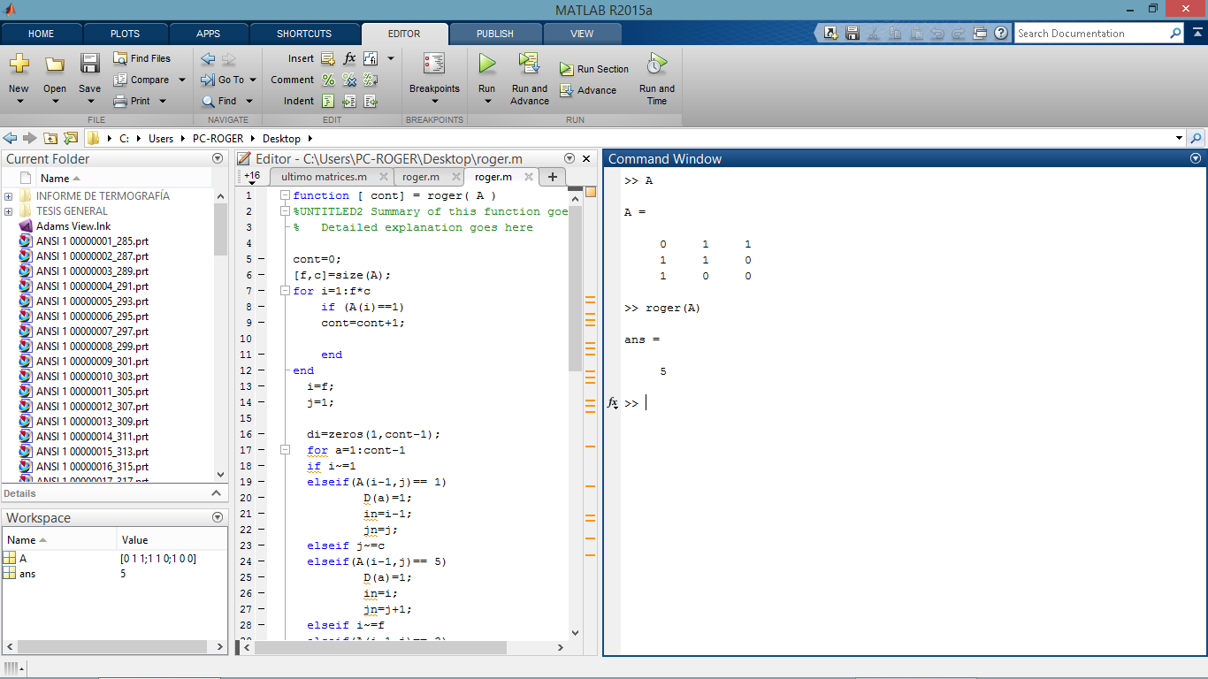Image resolution: width=1208 pixels, height=679 pixels.
Task: Click the Run Section button
Action: (x=594, y=69)
